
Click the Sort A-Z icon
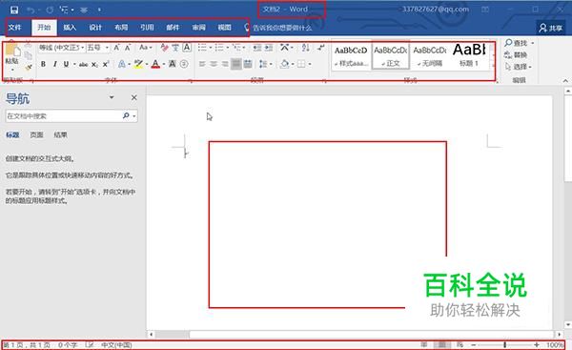pyautogui.click(x=306, y=48)
